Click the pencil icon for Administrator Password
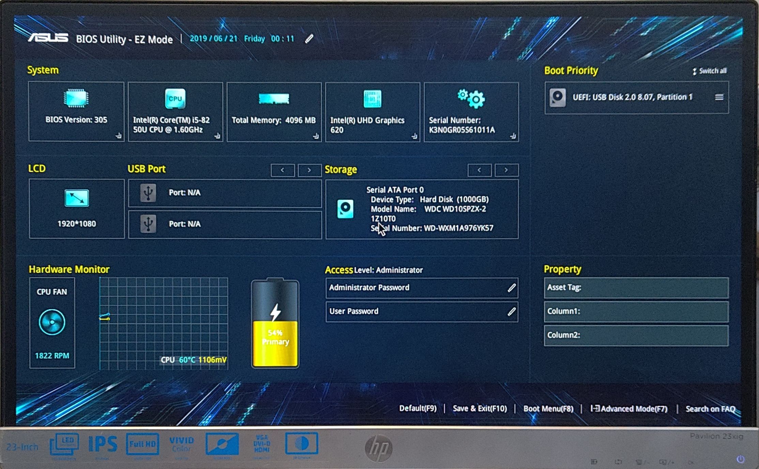 (x=512, y=288)
